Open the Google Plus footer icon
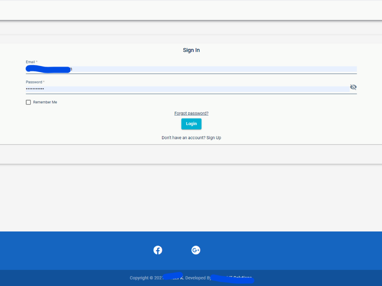 point(196,250)
